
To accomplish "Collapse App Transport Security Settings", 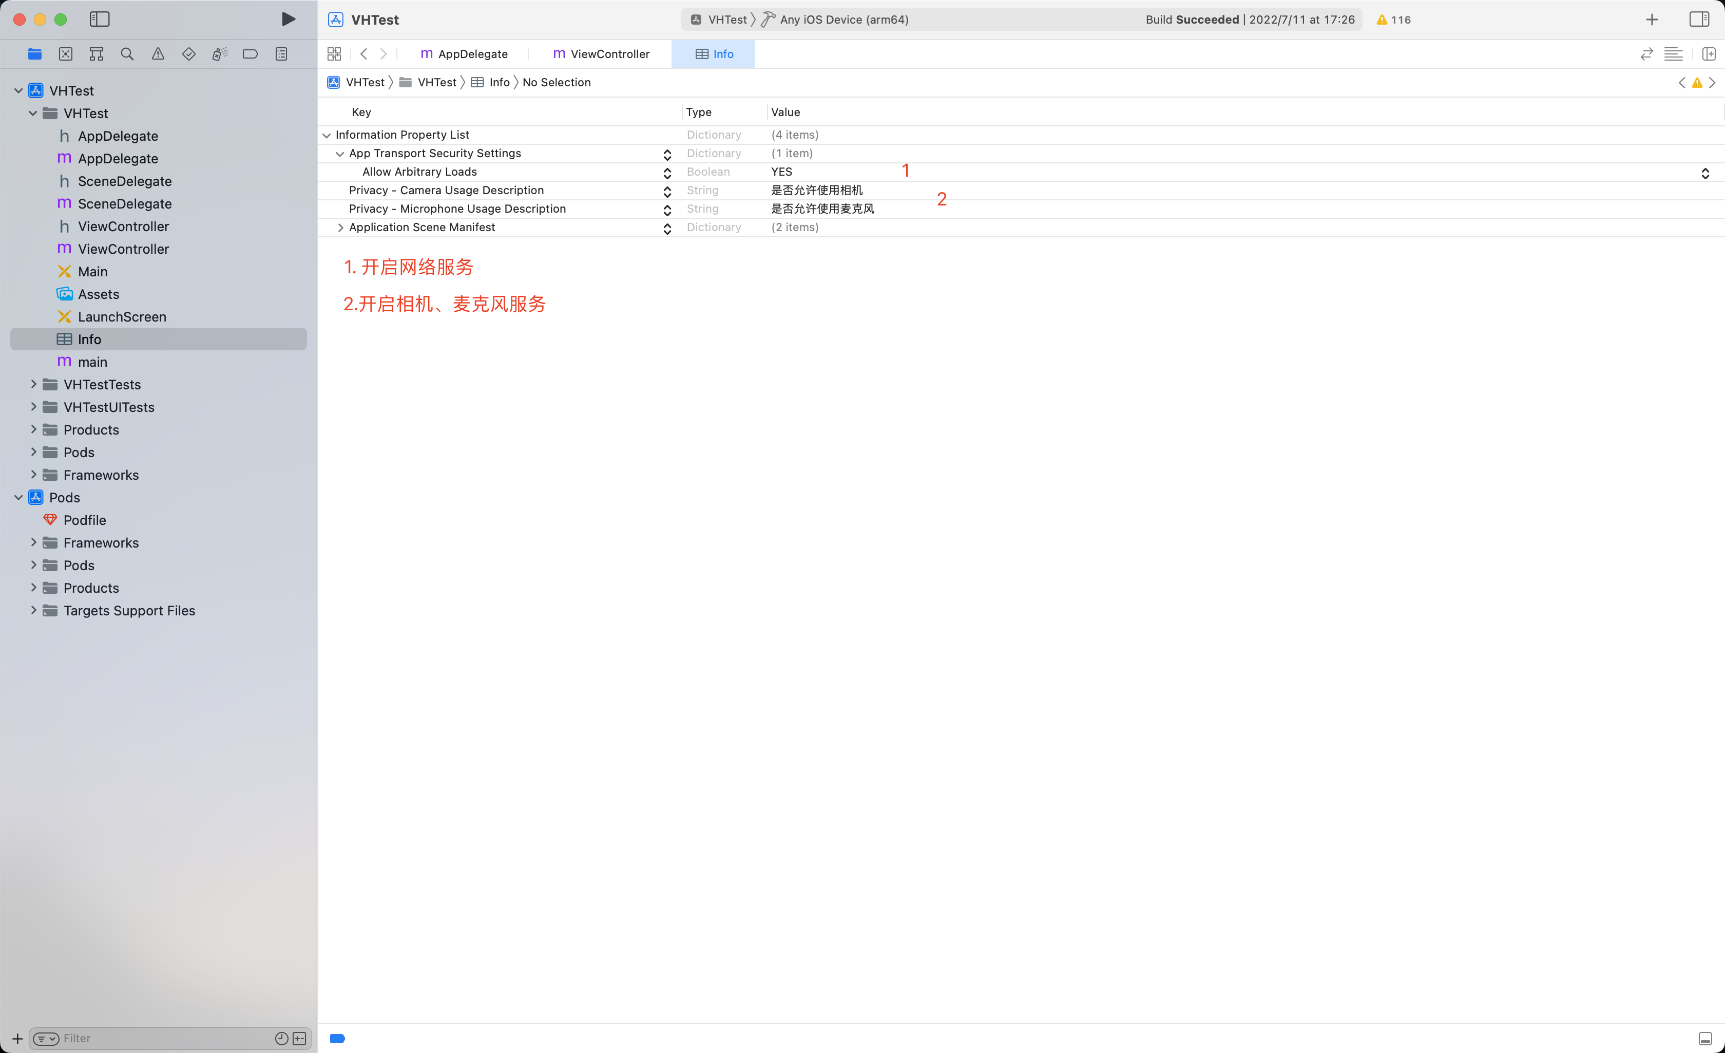I will pos(339,154).
